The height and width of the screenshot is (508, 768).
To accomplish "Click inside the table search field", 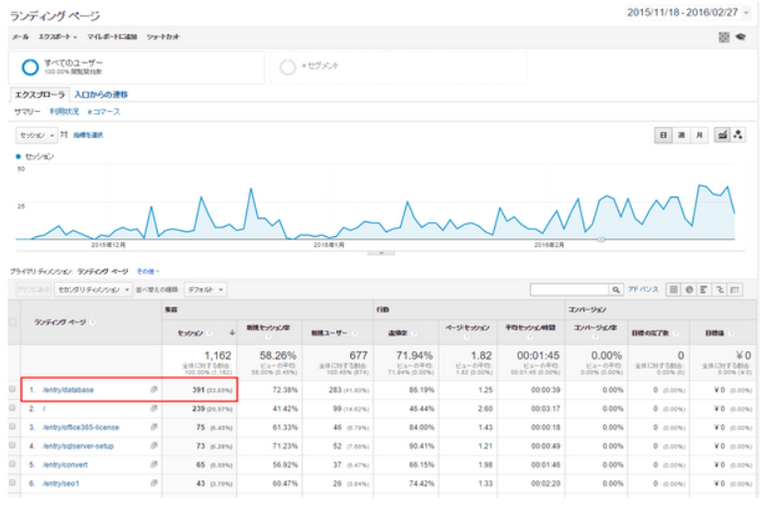I will point(570,290).
